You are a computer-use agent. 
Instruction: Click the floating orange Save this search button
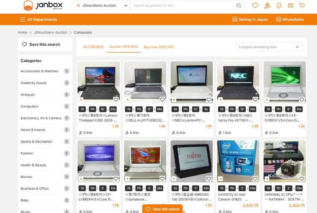pos(162,209)
